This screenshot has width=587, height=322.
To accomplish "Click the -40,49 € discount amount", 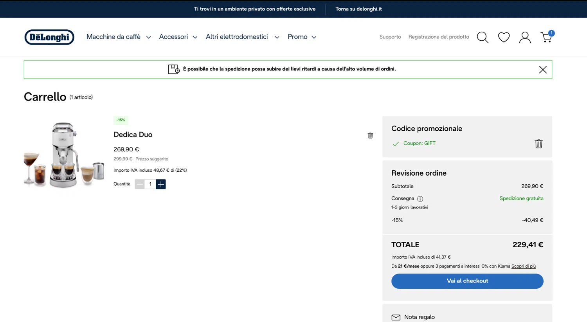I will click(x=533, y=220).
